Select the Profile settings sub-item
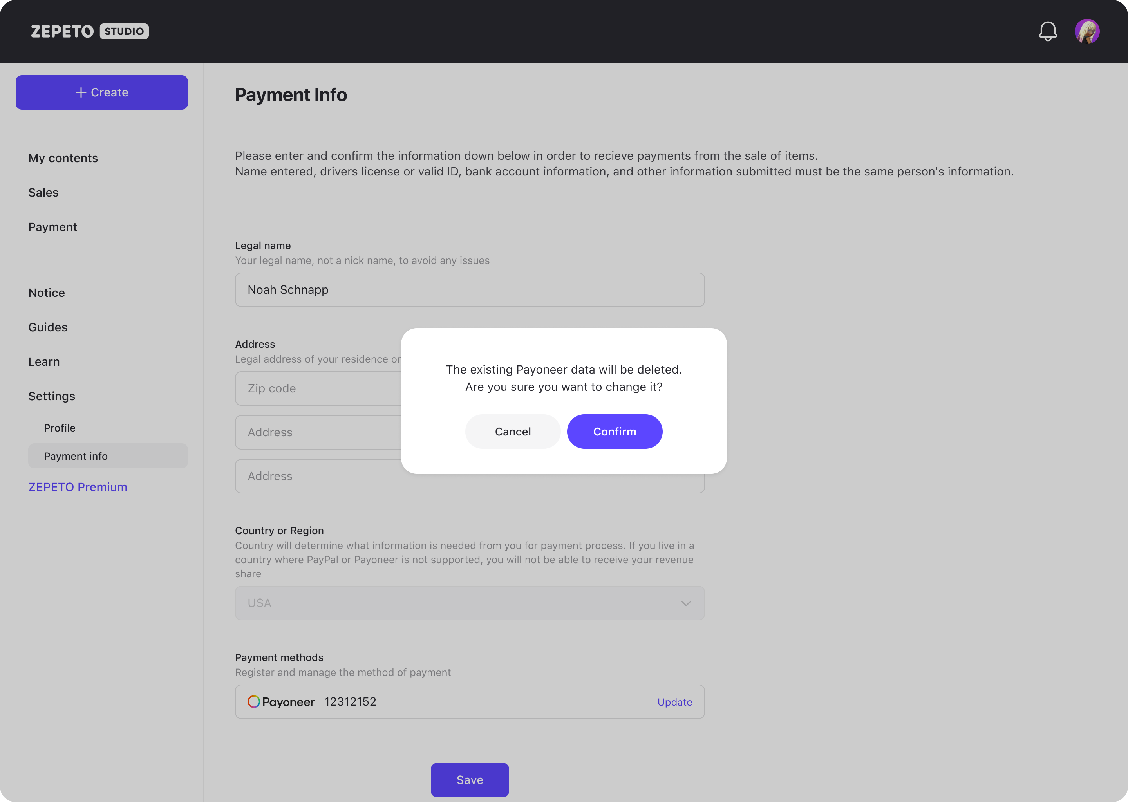The height and width of the screenshot is (802, 1128). [x=60, y=428]
